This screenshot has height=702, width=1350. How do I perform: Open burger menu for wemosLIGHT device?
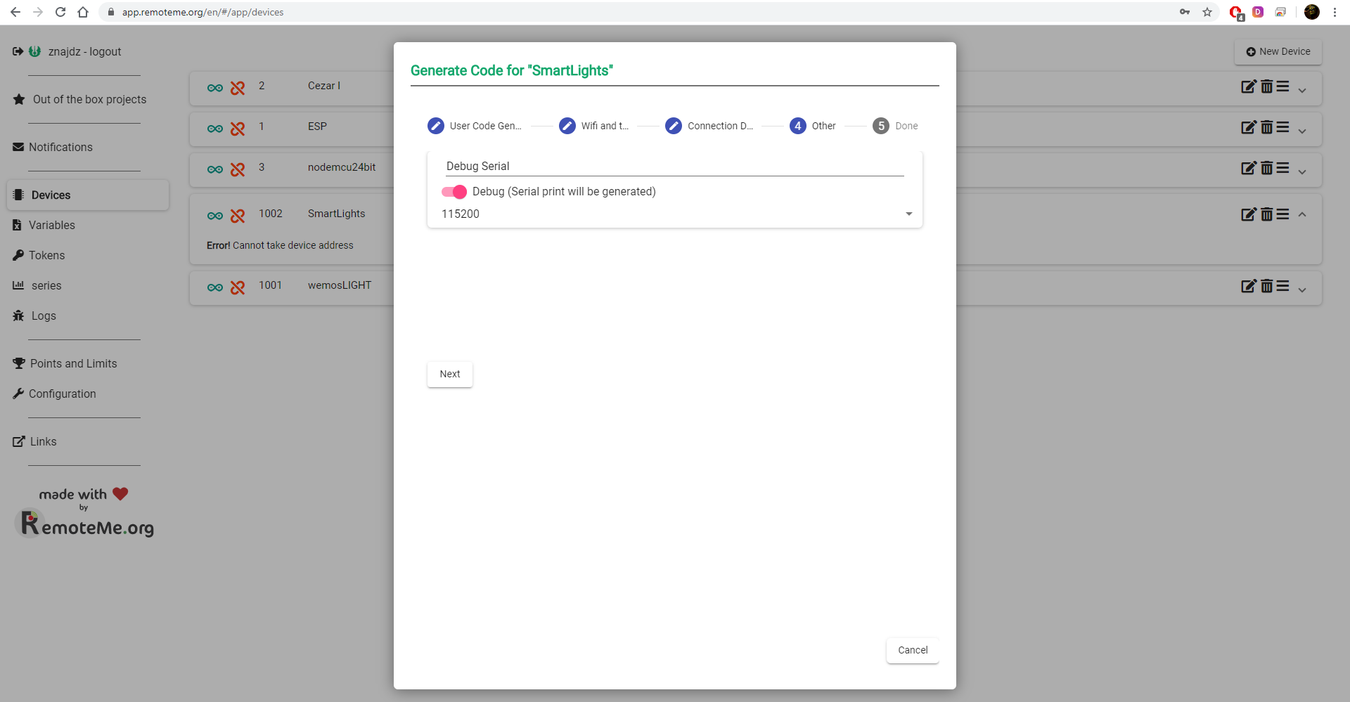click(1283, 286)
